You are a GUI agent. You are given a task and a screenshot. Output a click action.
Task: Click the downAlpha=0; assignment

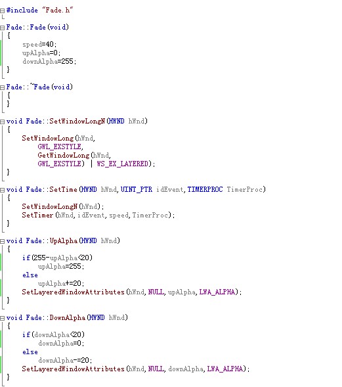[61, 343]
